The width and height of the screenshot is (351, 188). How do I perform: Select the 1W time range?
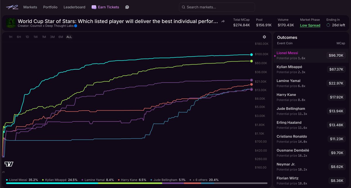click(x=36, y=37)
